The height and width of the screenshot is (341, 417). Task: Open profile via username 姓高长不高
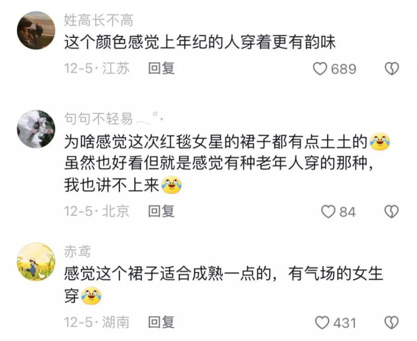(x=99, y=20)
